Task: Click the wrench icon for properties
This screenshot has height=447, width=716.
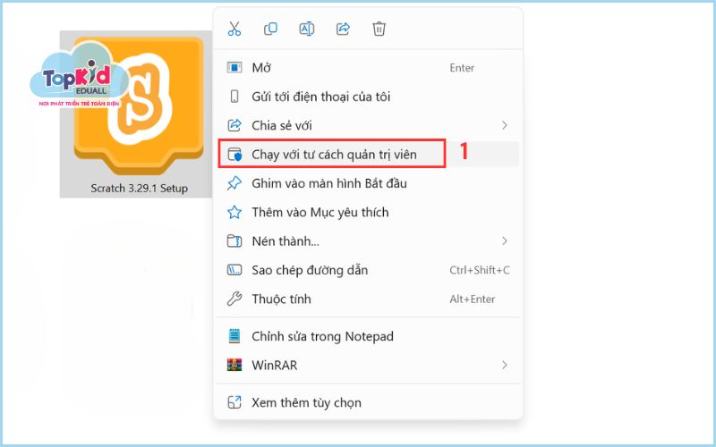Action: [234, 299]
